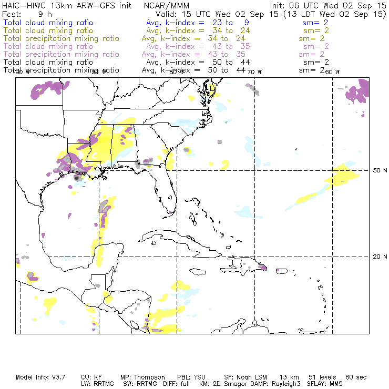Click 'Init: 06 UTC Wed 02 Sep 15' text
389x389 pixels.
point(328,5)
